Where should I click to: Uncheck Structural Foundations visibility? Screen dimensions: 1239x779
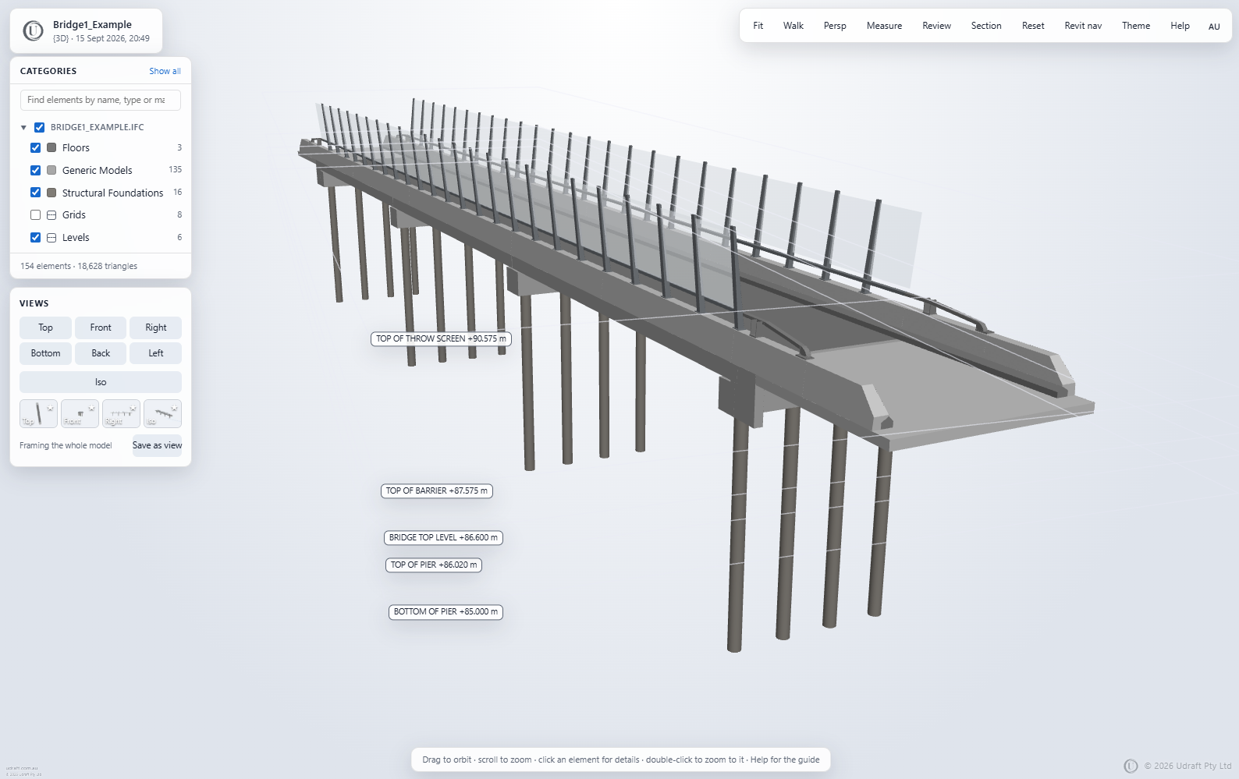tap(35, 193)
